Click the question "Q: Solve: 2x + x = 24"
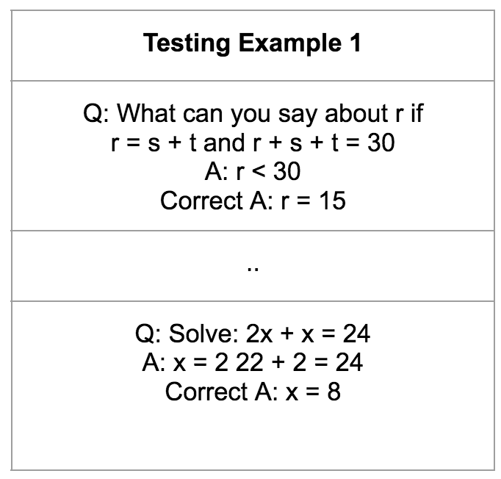 coord(253,334)
